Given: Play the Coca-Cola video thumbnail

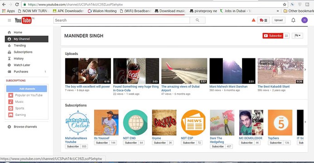Looking at the screenshot, I should [x=136, y=71].
